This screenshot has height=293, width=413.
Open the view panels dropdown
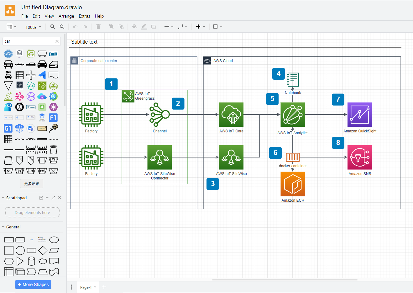click(x=12, y=27)
